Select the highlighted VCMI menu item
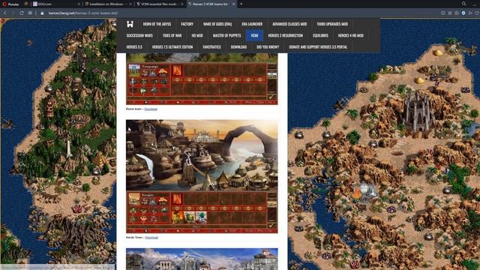Image resolution: width=480 pixels, height=270 pixels. (x=254, y=35)
